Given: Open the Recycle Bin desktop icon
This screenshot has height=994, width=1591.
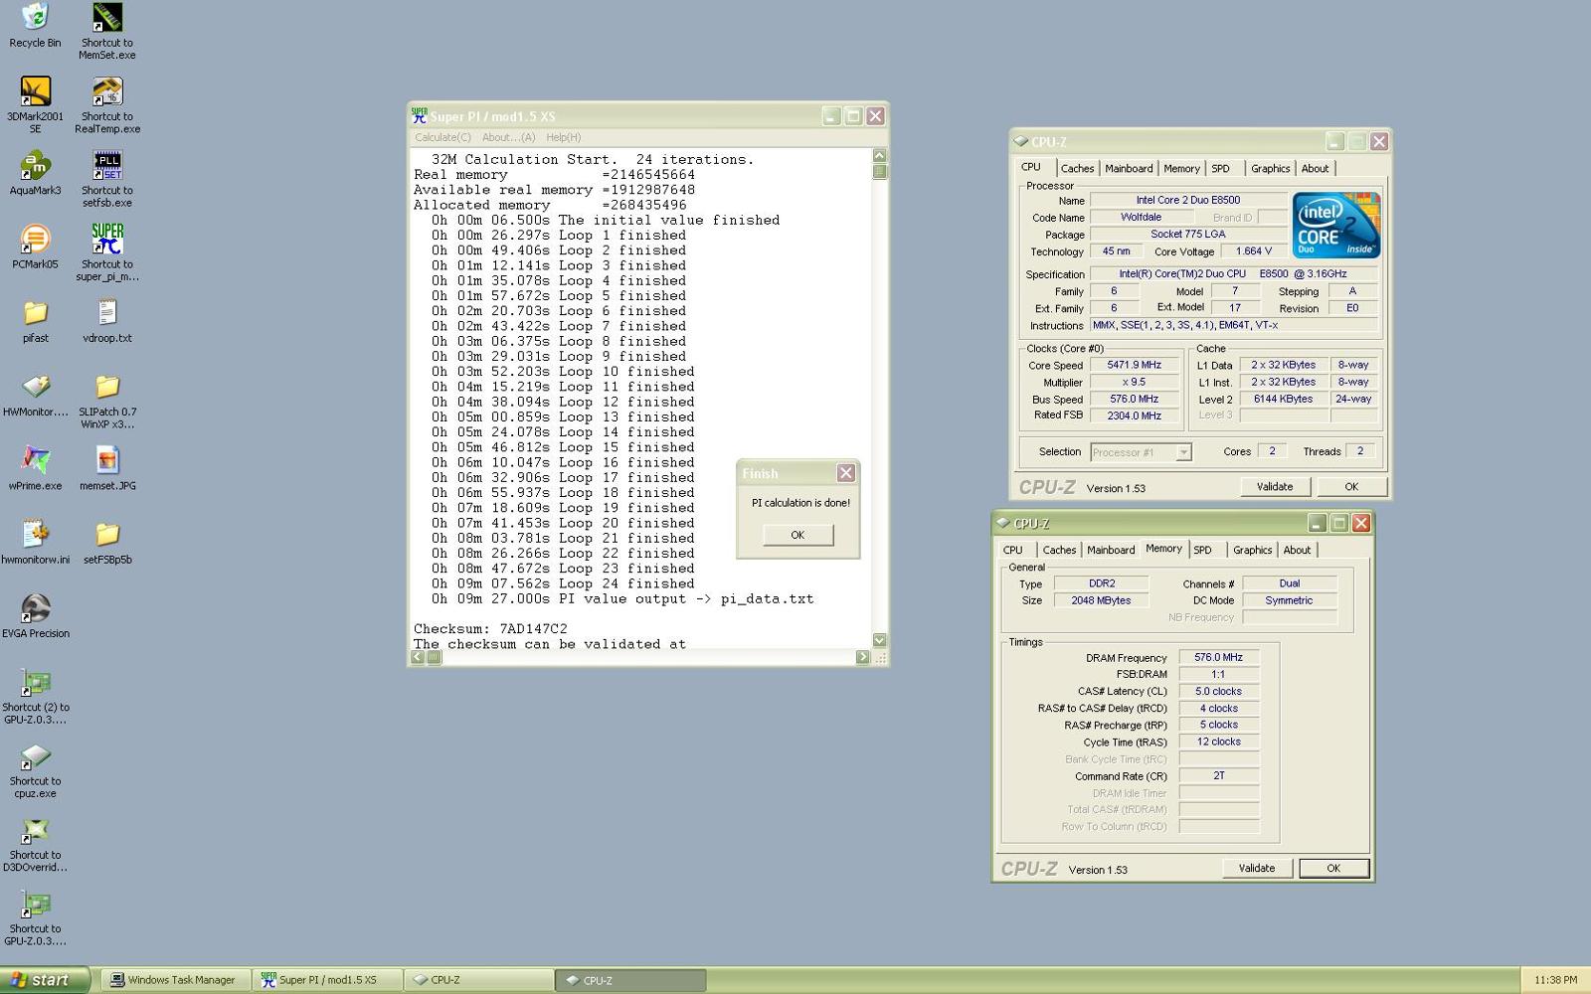Looking at the screenshot, I should tap(35, 17).
